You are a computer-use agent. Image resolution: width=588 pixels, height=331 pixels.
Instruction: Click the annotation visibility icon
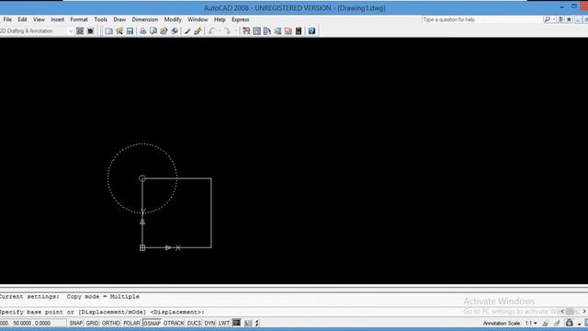point(546,323)
